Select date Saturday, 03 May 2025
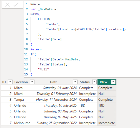The width and height of the screenshot is (140, 128). pyautogui.click(x=57, y=111)
